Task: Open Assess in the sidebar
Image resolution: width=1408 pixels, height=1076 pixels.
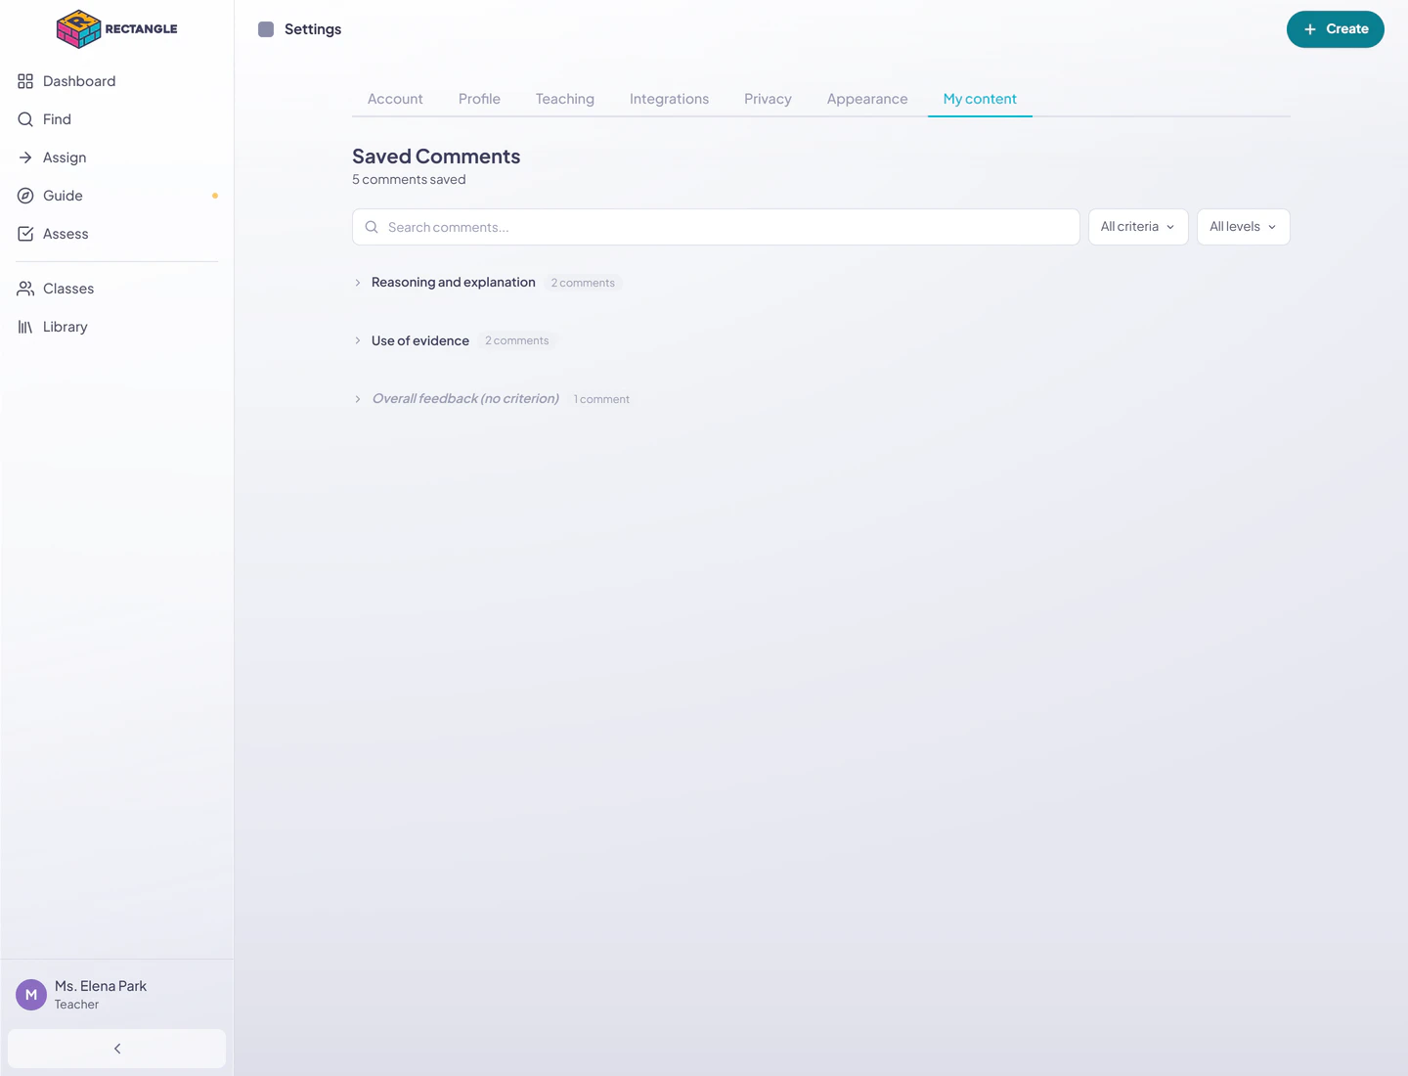Action: pos(116,234)
